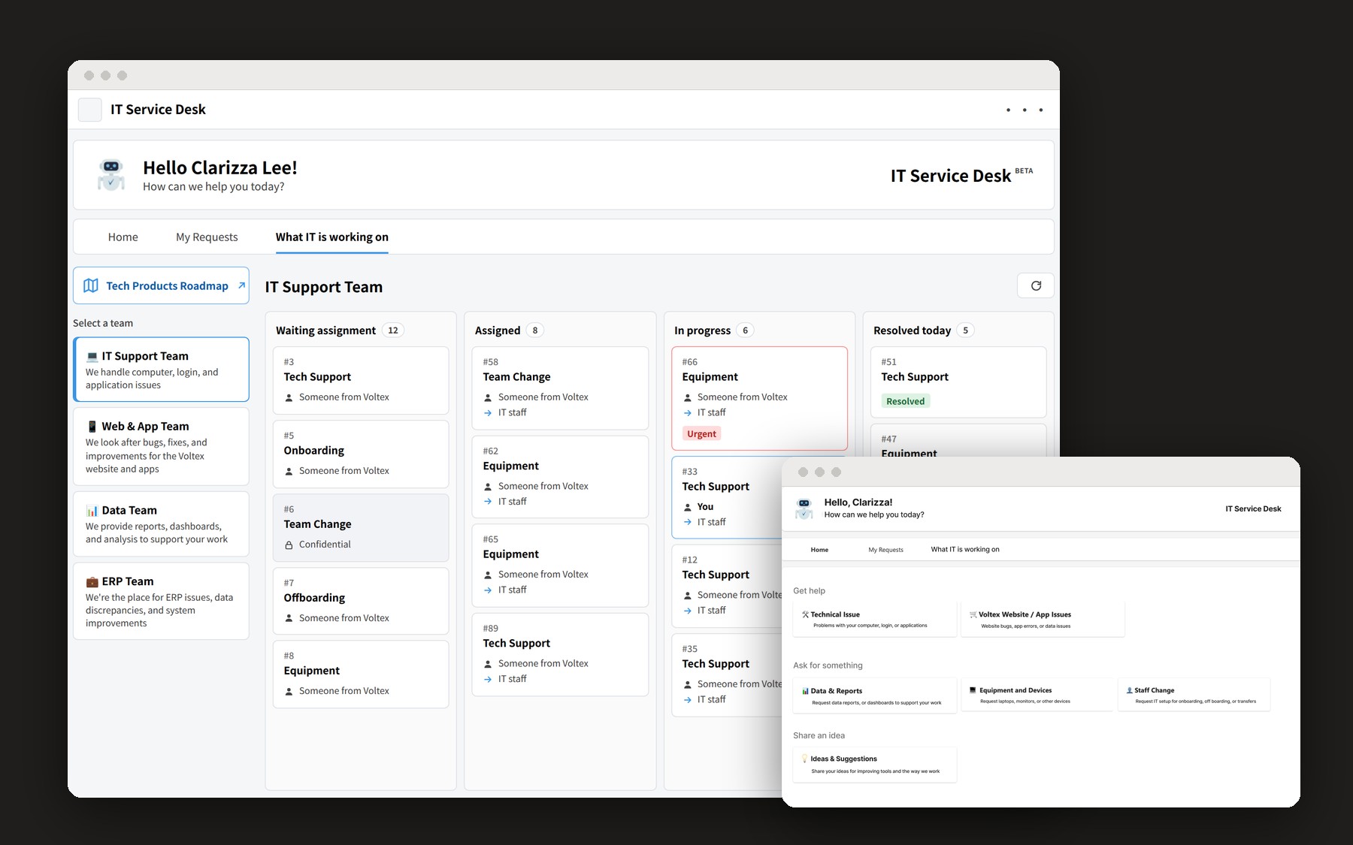The width and height of the screenshot is (1353, 845).
Task: Open ticket #89 Tech Support card
Action: [560, 654]
